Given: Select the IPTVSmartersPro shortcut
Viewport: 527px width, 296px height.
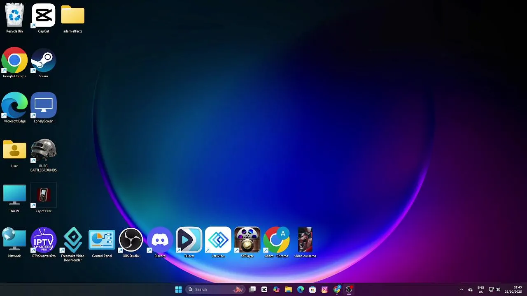Looking at the screenshot, I should point(44,243).
